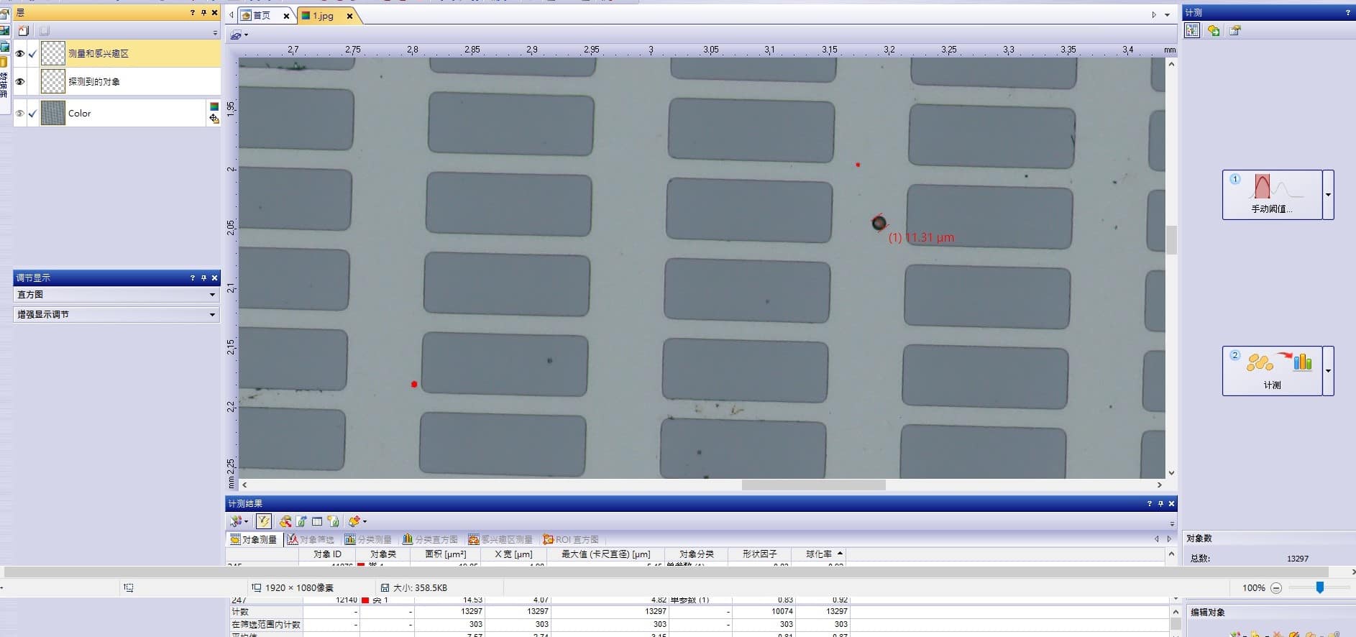This screenshot has height=637, width=1356.
Task: Click the first grid icon in 计测 panel toolbar
Action: pyautogui.click(x=1193, y=30)
